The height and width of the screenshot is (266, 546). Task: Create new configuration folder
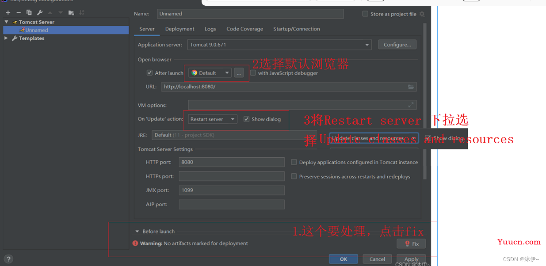tap(71, 12)
